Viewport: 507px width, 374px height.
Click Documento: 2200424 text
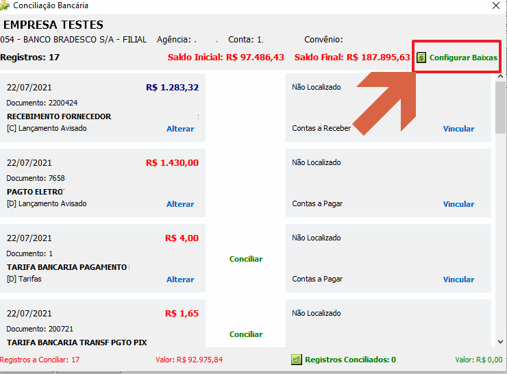click(42, 103)
